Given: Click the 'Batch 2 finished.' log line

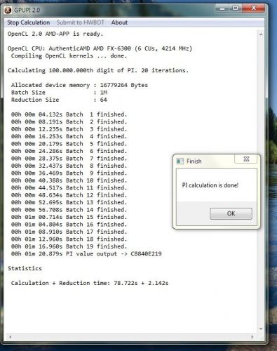Looking at the screenshot, I should [69, 121].
